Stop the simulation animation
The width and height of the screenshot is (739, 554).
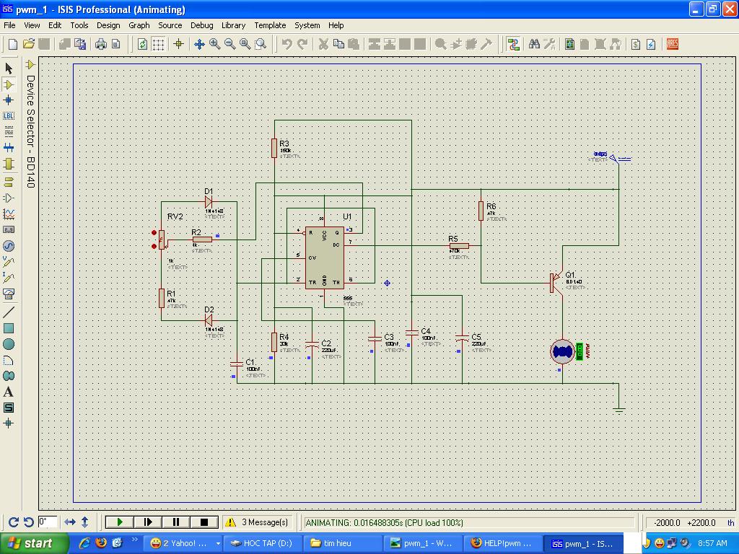click(x=204, y=522)
